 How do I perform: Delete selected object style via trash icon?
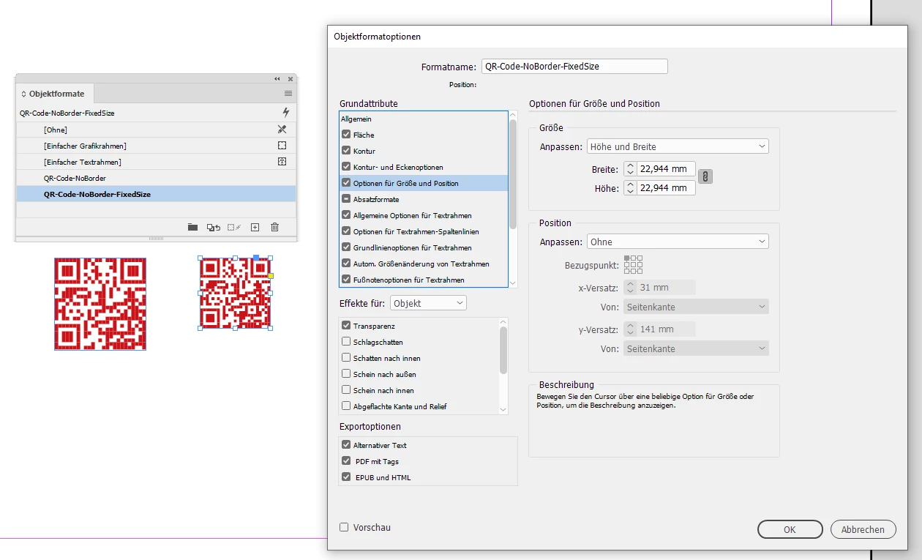tap(275, 227)
